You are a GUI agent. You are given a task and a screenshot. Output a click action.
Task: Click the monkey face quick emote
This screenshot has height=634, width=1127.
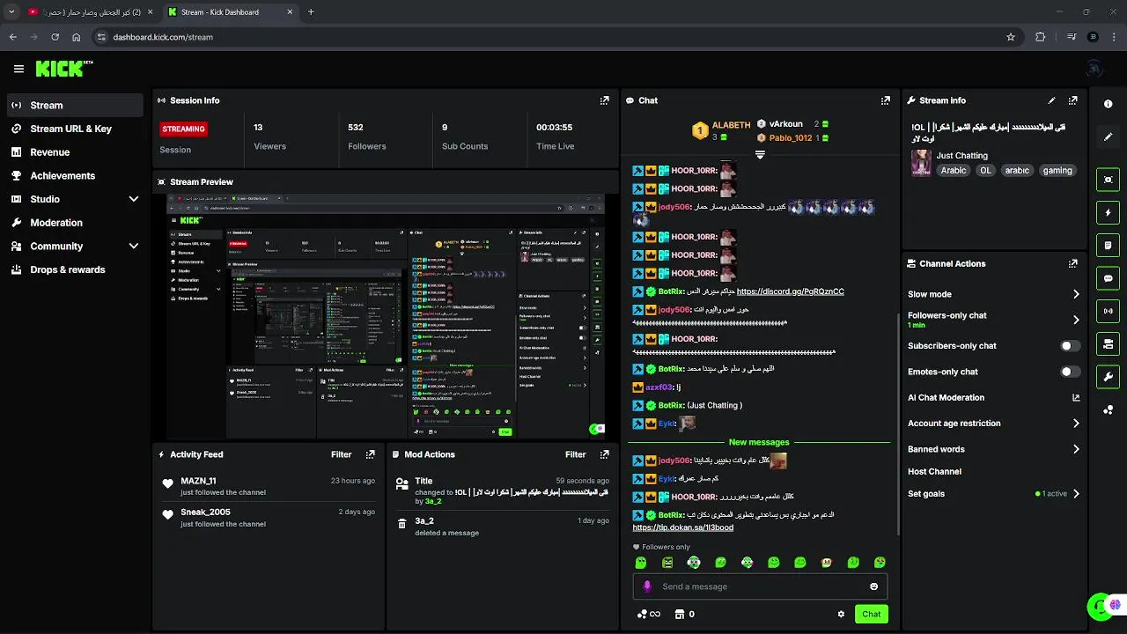(x=826, y=563)
